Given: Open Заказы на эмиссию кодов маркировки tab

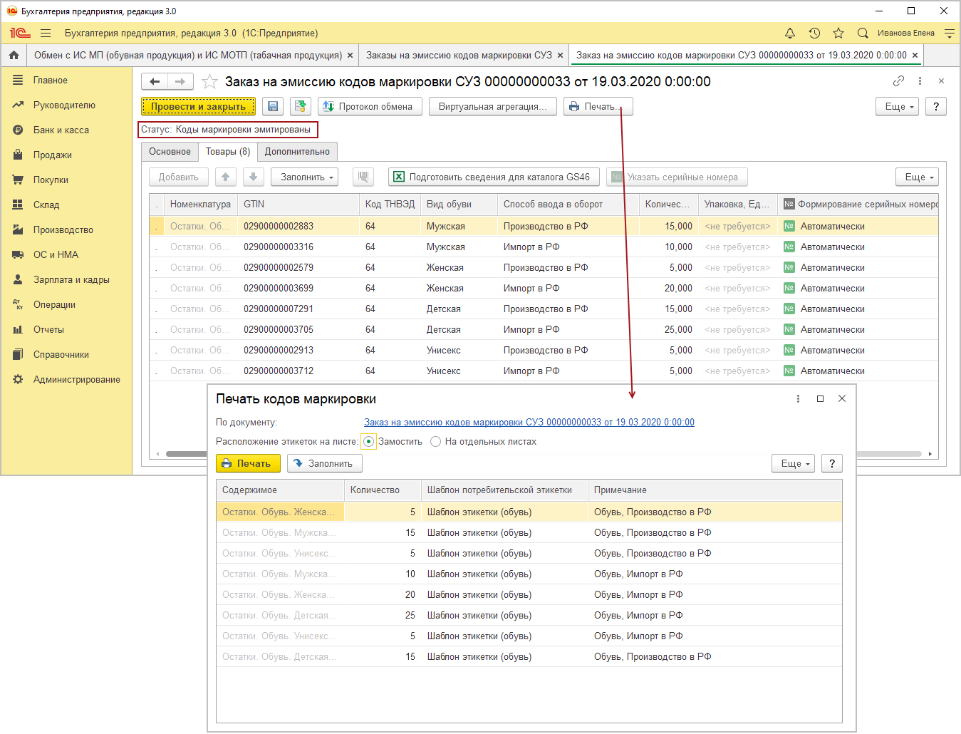Looking at the screenshot, I should tap(459, 55).
